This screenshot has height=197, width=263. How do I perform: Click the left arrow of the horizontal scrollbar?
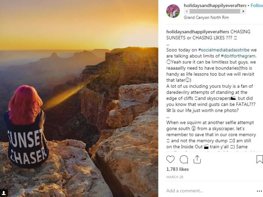pyautogui.click(x=186, y=11)
